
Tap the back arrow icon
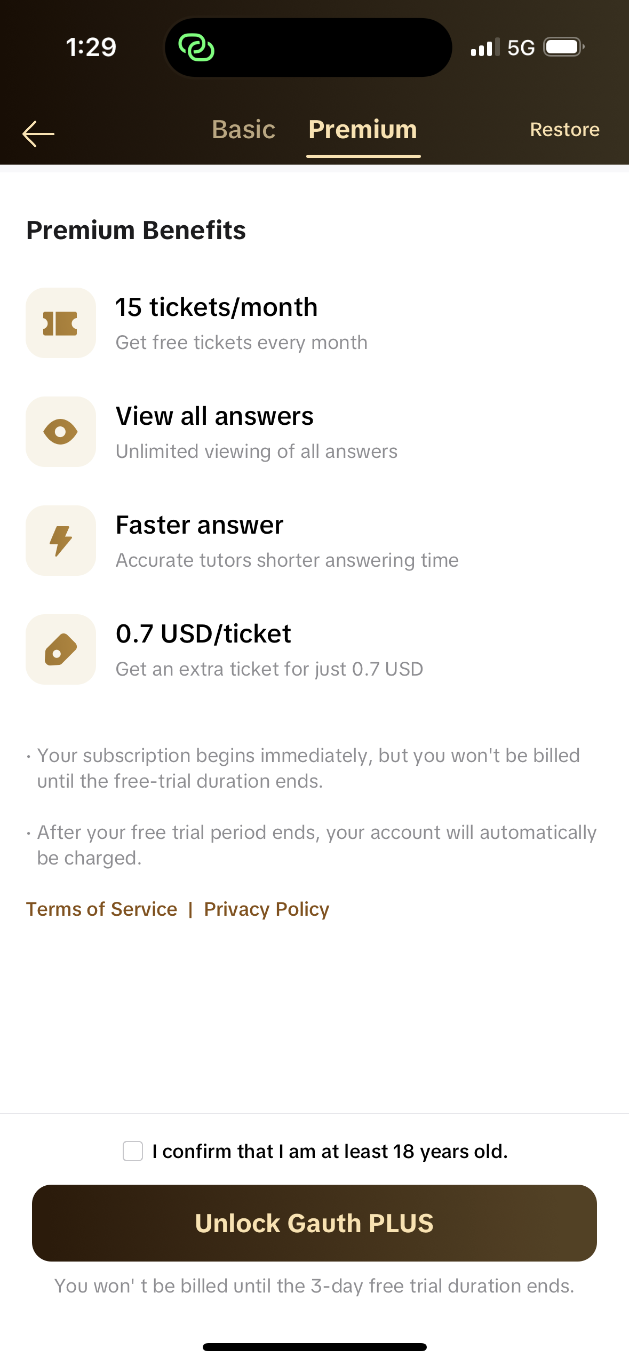click(x=38, y=133)
